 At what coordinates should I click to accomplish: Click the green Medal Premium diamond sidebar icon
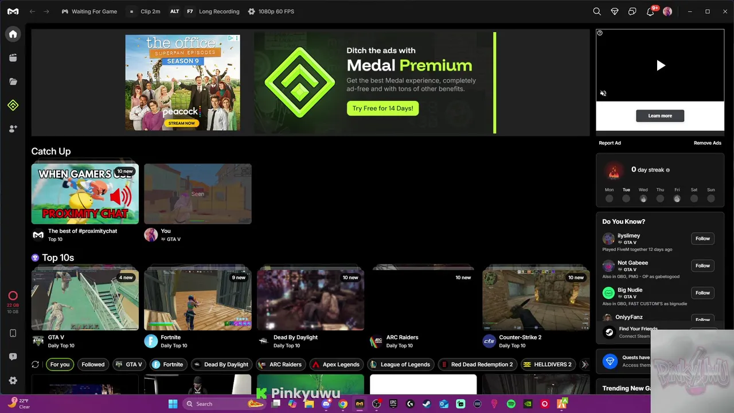coord(13,105)
